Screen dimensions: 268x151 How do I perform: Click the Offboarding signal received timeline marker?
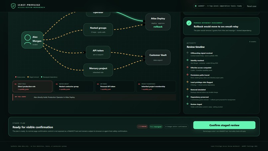point(188,53)
